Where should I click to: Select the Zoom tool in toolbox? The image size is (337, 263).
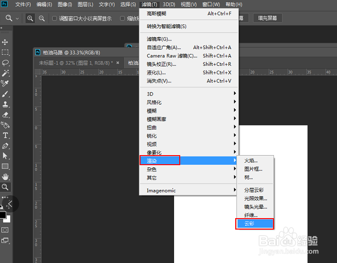pos(5,187)
